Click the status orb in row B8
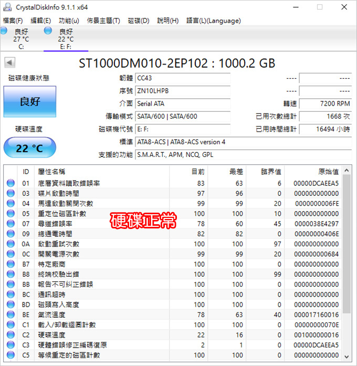 point(10,274)
